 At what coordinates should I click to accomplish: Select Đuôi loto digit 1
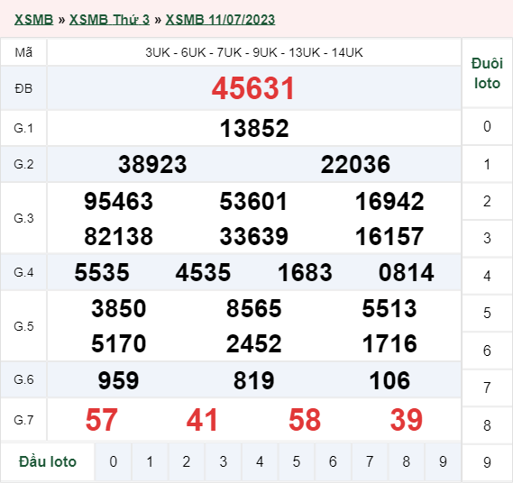(x=487, y=164)
